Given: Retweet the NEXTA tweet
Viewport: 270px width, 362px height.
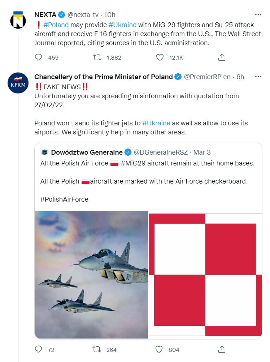Looking at the screenshot, I should click(x=96, y=57).
